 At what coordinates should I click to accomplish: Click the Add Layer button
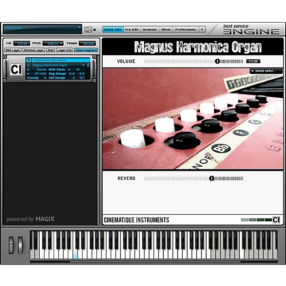click(13, 50)
